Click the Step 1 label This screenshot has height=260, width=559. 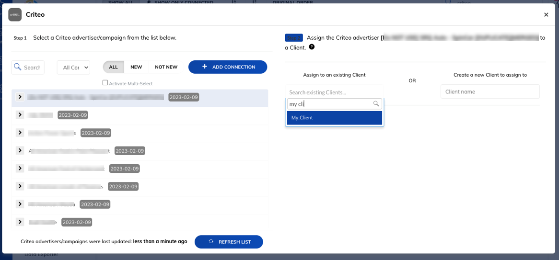(20, 38)
